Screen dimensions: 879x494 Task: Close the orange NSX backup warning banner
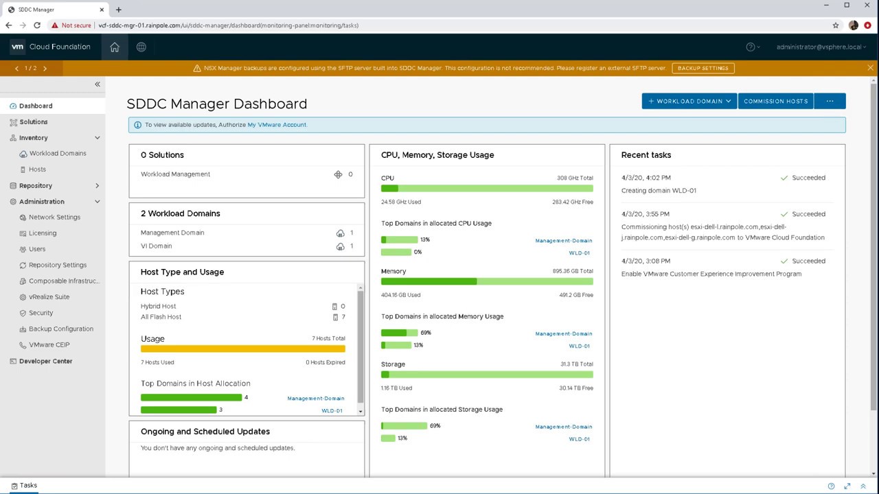pos(870,68)
